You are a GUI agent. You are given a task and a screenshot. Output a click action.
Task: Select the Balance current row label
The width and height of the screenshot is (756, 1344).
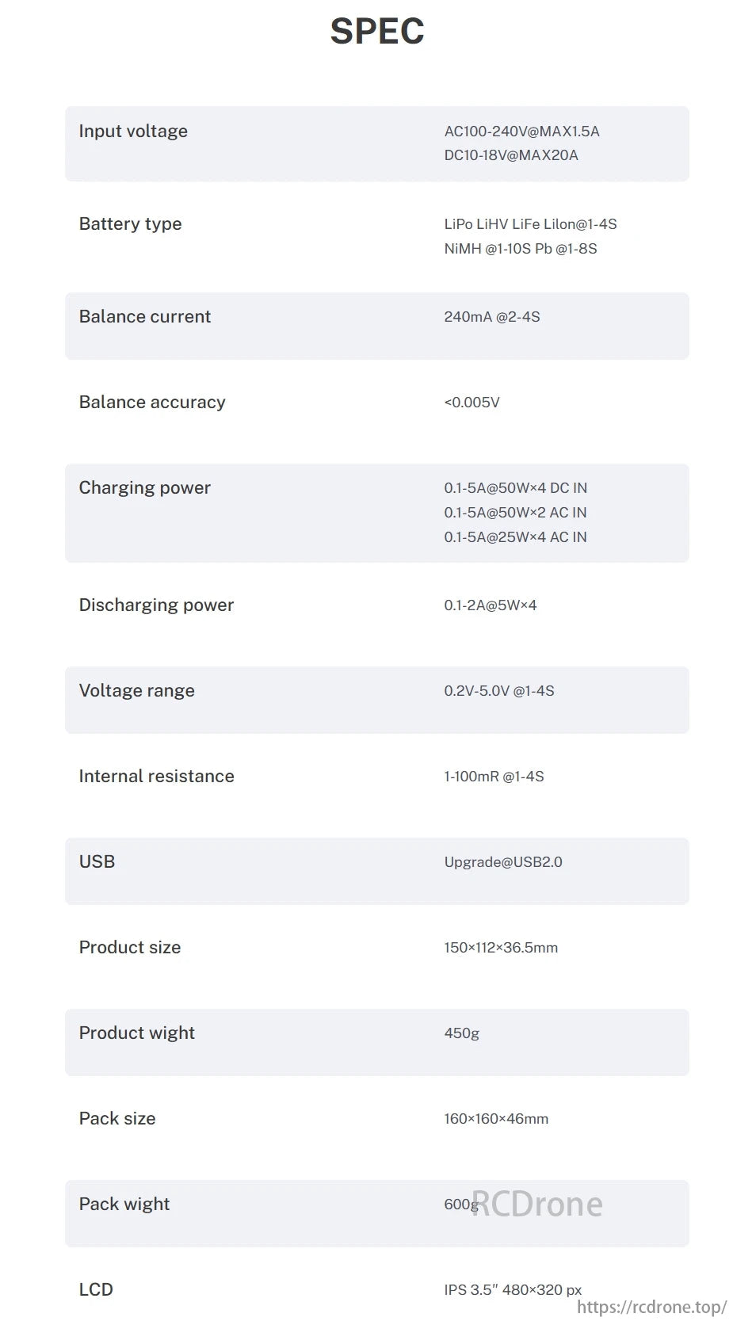pyautogui.click(x=144, y=316)
